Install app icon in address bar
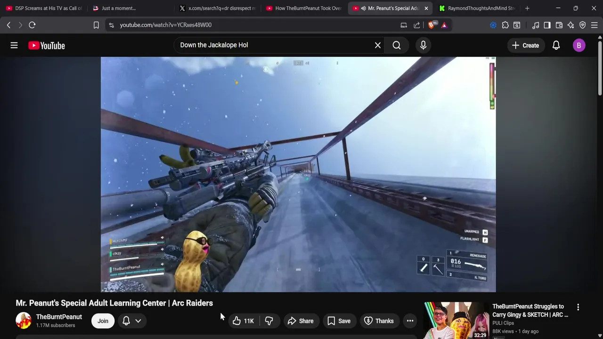 click(x=404, y=25)
